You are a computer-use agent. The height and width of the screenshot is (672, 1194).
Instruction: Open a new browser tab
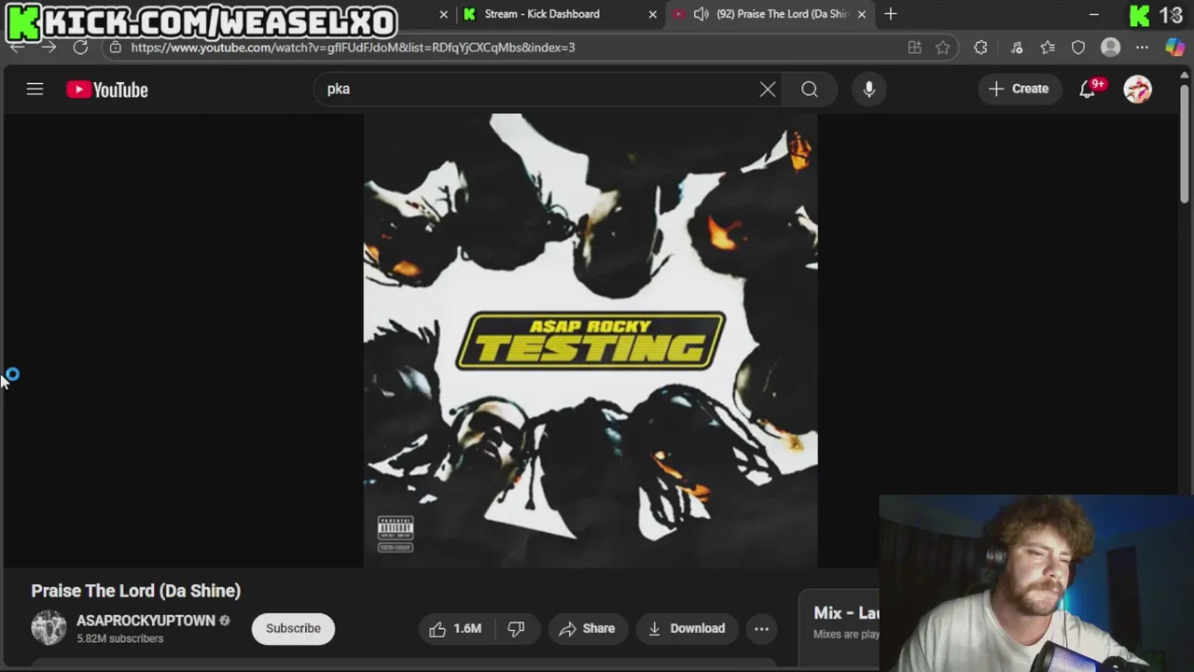pos(890,14)
